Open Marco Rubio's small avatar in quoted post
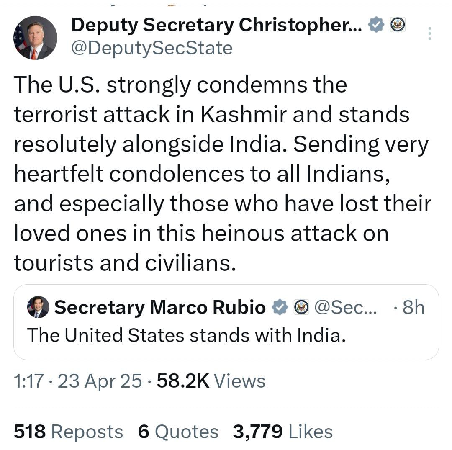Image resolution: width=452 pixels, height=450 pixels. [x=38, y=307]
